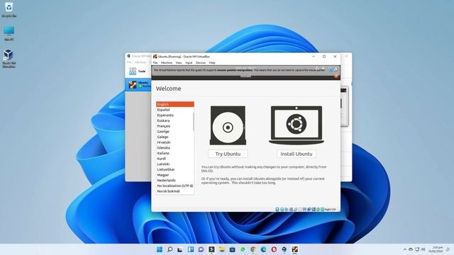Switch to running Ubuntu VM taskbar icon
The height and width of the screenshot is (255, 454).
(295, 249)
